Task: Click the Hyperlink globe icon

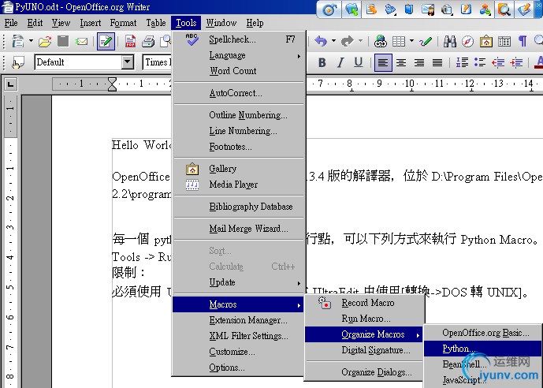Action: 380,41
